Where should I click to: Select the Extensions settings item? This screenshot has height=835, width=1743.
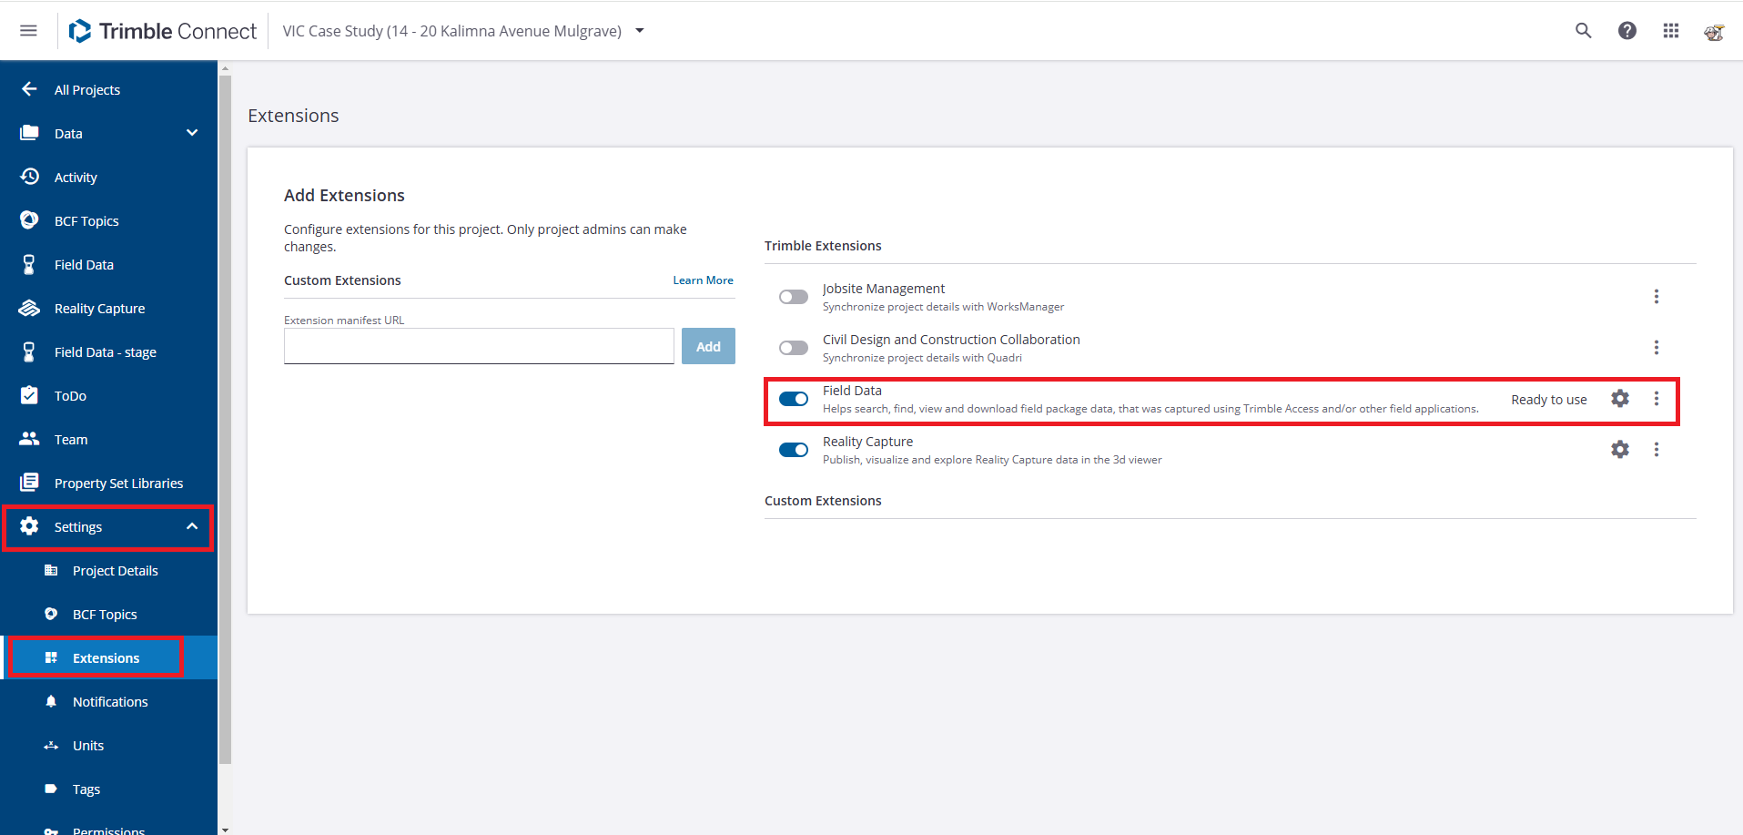click(109, 657)
